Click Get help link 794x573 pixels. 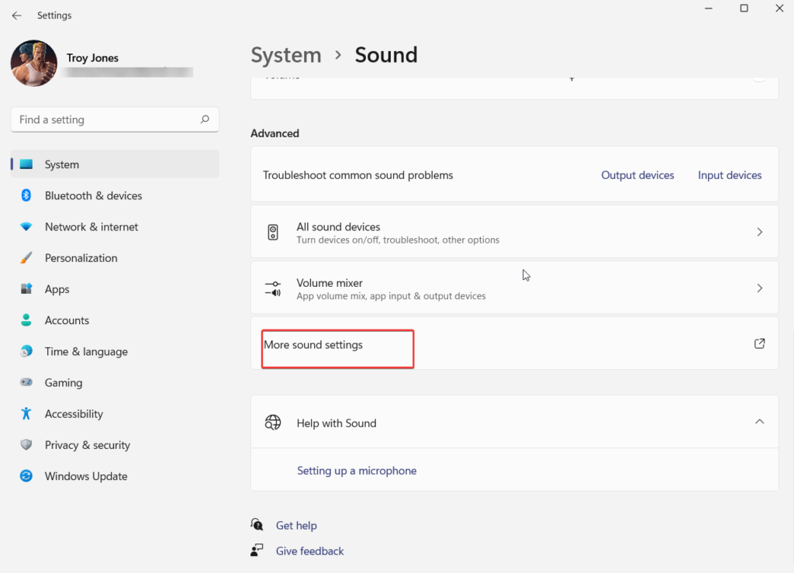tap(296, 526)
